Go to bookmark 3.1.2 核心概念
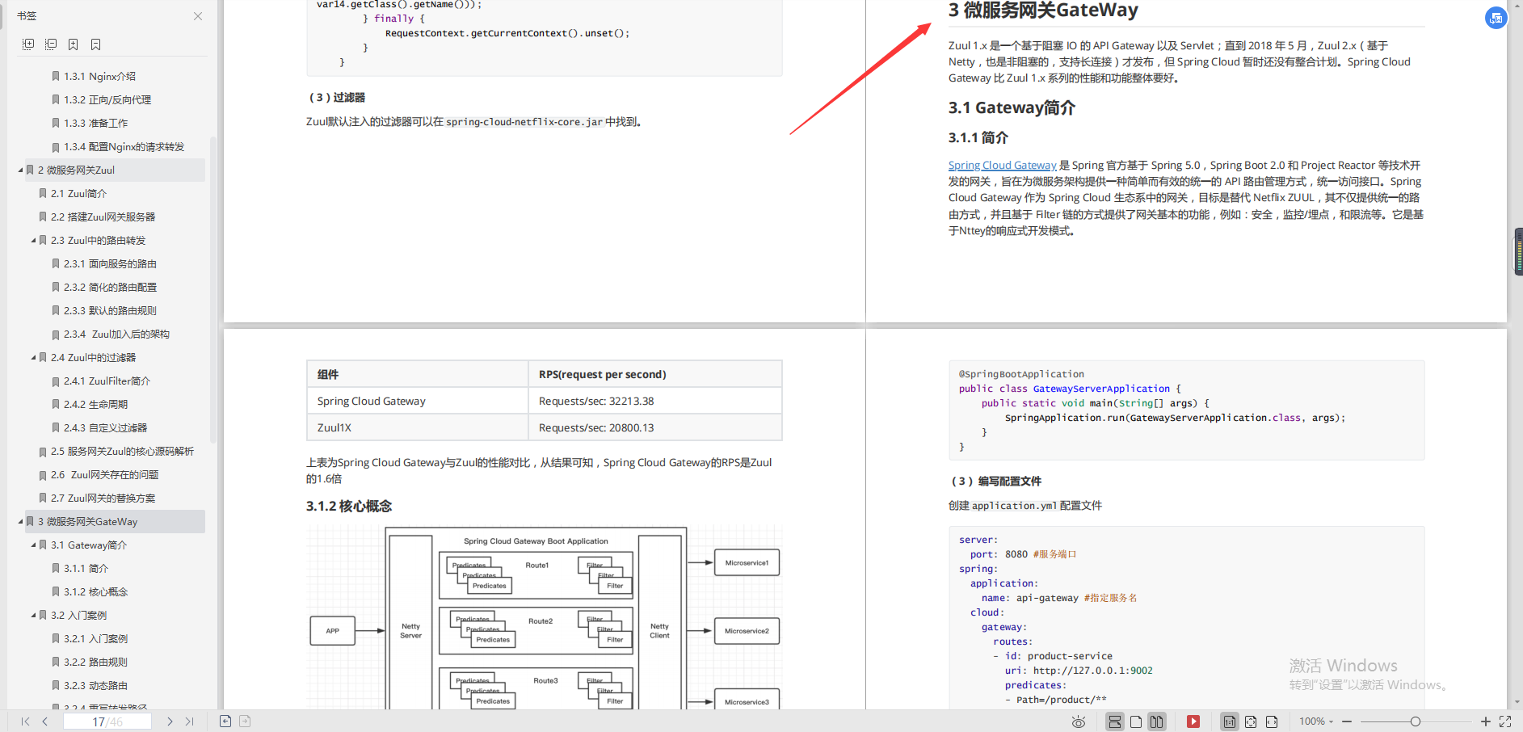1523x732 pixels. coord(95,591)
